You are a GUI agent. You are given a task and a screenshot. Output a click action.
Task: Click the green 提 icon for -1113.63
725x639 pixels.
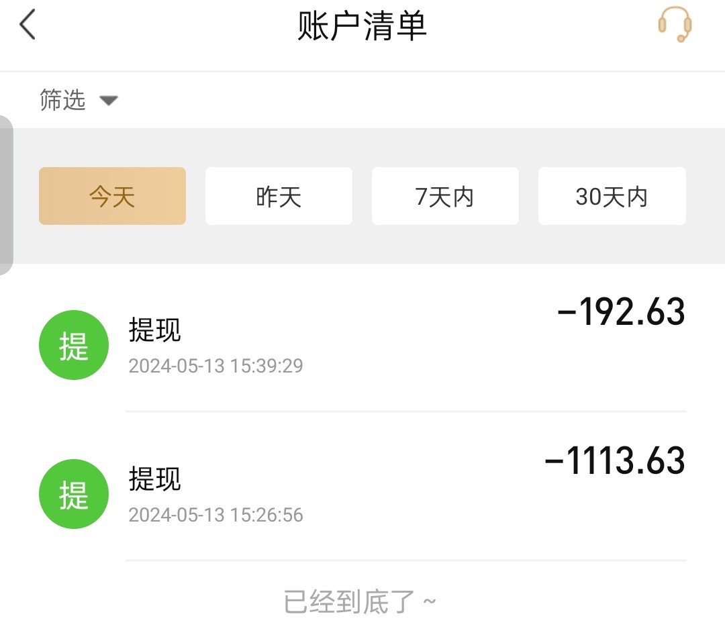(74, 494)
